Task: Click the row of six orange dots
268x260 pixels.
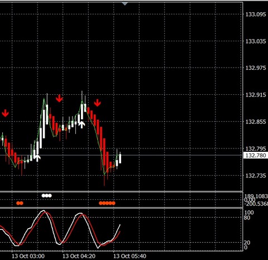Action: tap(107, 203)
